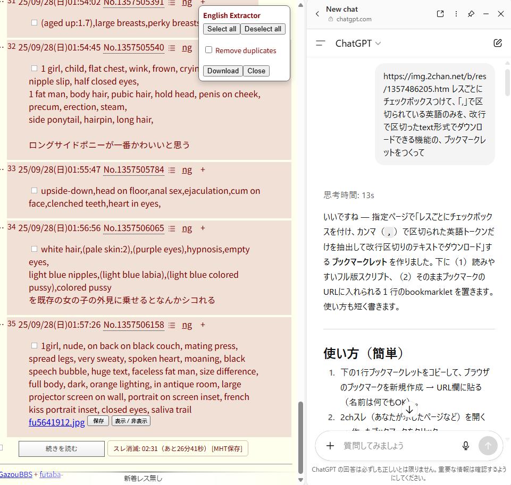Start a new chat with compose icon
Image resolution: width=511 pixels, height=485 pixels.
(x=497, y=44)
